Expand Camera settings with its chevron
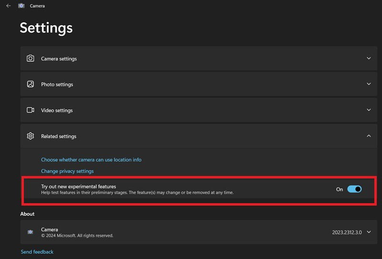 369,58
